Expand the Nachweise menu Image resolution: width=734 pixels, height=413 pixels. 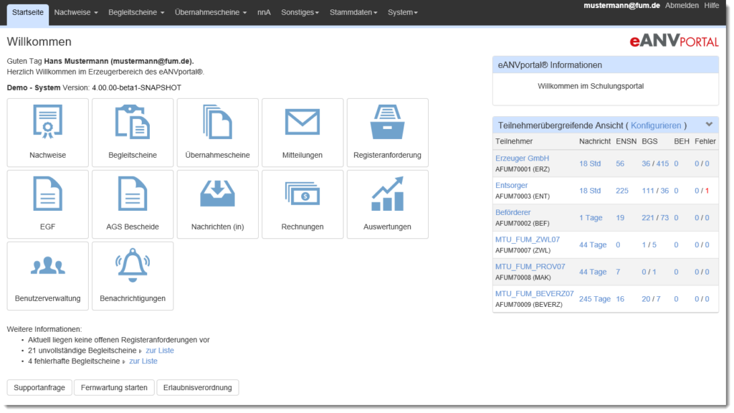[76, 13]
